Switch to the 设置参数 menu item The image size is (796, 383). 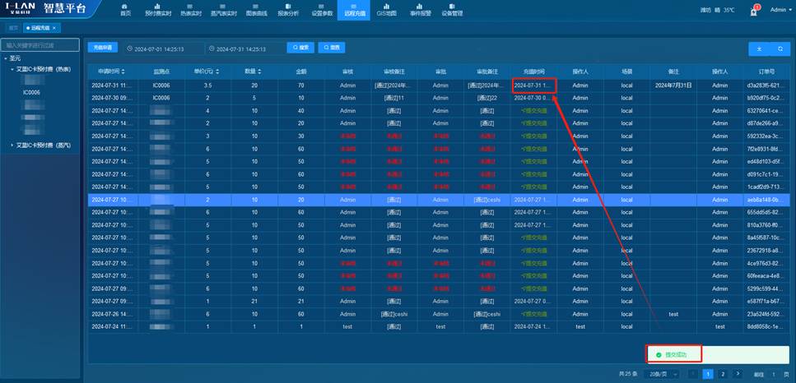pyautogui.click(x=323, y=10)
